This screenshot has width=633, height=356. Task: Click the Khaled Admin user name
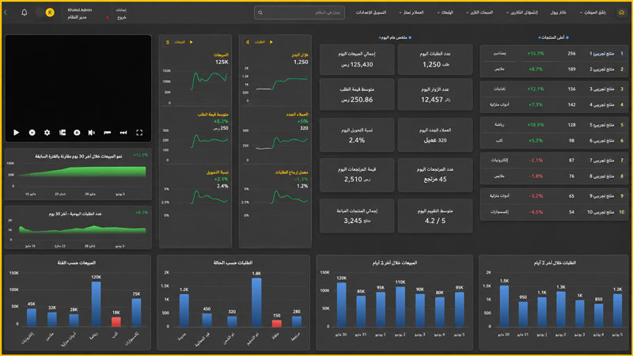[80, 9]
